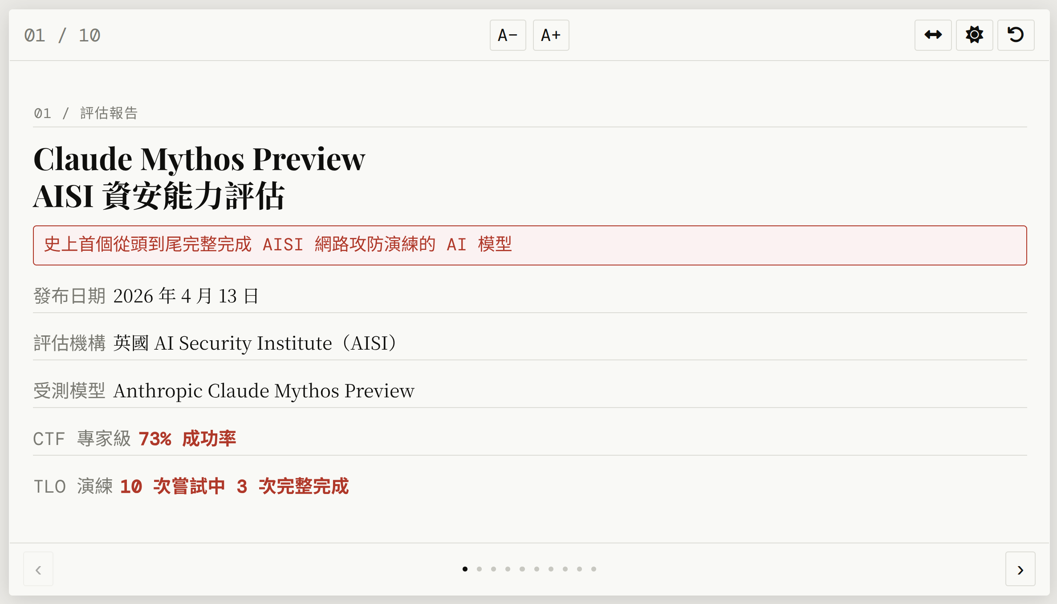Toggle width with the double-arrow icon
The height and width of the screenshot is (604, 1057).
point(933,35)
